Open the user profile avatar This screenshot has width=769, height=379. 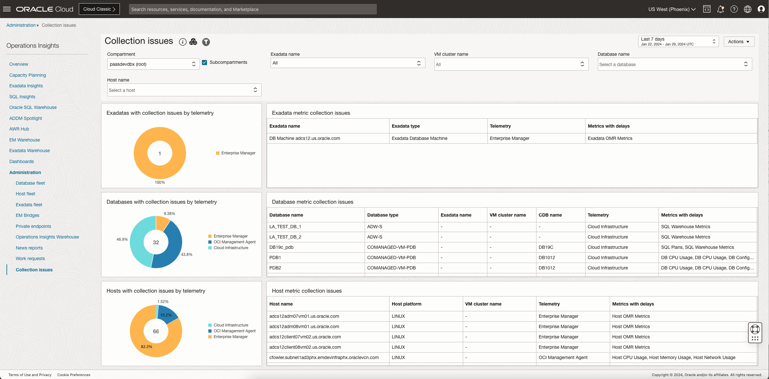pyautogui.click(x=761, y=9)
